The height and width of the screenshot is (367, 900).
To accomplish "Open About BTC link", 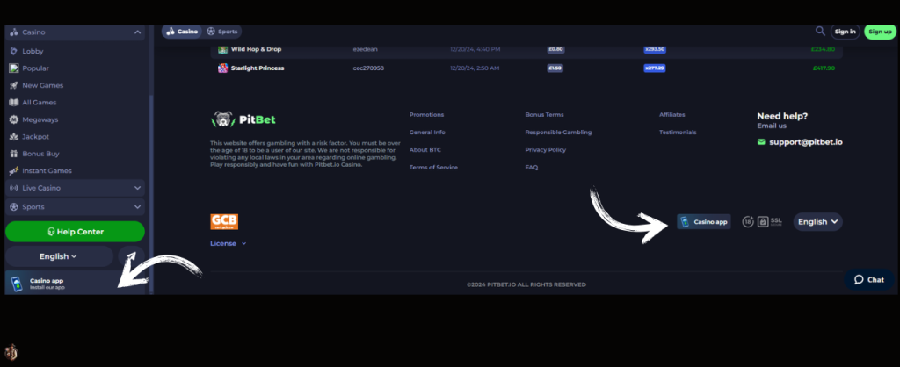I will pos(425,149).
